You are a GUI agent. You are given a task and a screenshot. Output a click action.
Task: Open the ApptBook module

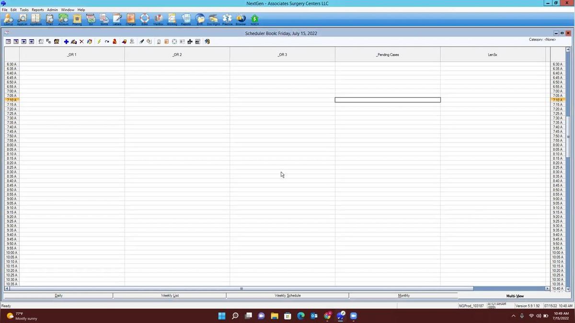(x=36, y=19)
